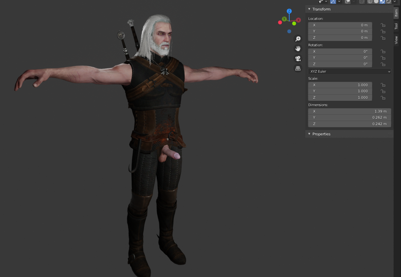
Task: Click the zoom in/out viewport icon
Action: [x=298, y=39]
